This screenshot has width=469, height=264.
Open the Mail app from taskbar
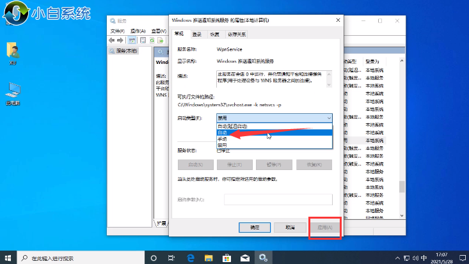coord(245,258)
